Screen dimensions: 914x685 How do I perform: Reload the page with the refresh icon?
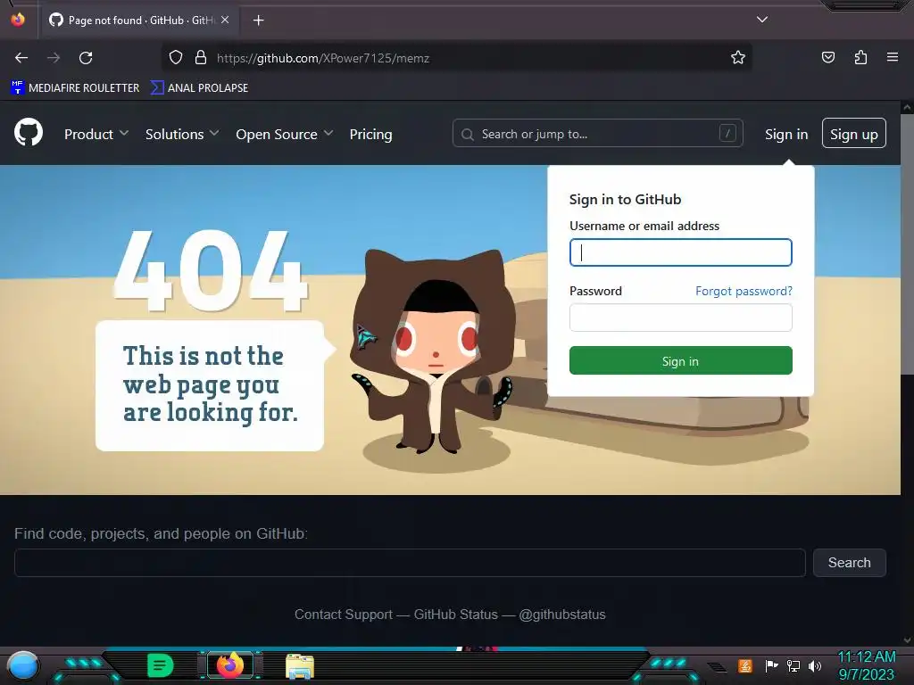(x=86, y=58)
